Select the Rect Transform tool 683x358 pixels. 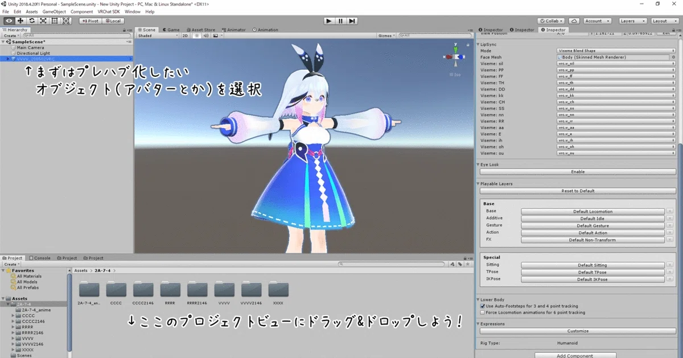(x=55, y=21)
